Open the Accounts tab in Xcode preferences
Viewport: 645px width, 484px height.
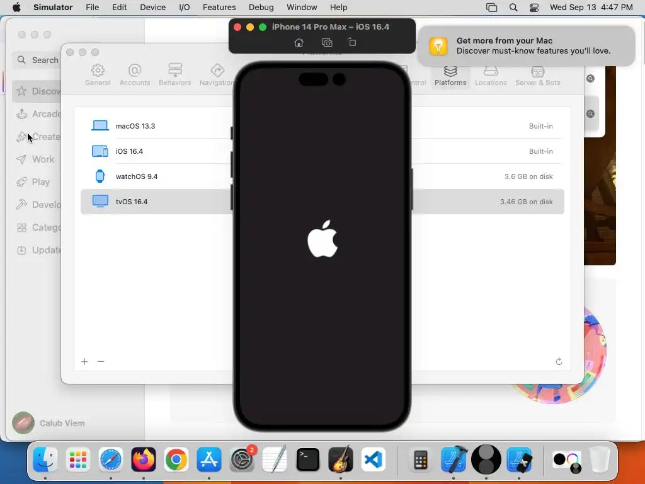point(135,75)
